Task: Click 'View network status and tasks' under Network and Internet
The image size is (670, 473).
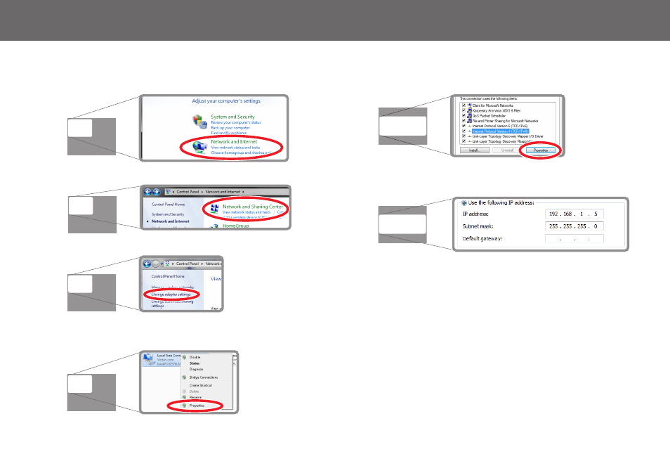Action: point(235,148)
